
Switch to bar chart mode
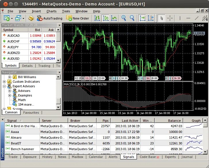click(x=97, y=18)
